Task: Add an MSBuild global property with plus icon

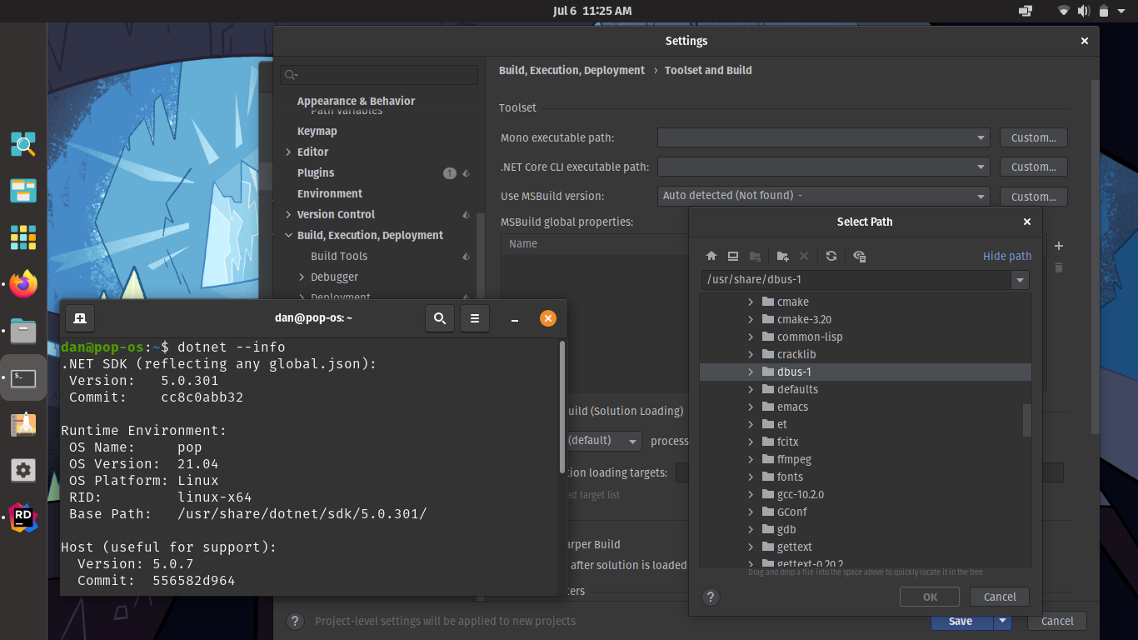Action: [1059, 246]
